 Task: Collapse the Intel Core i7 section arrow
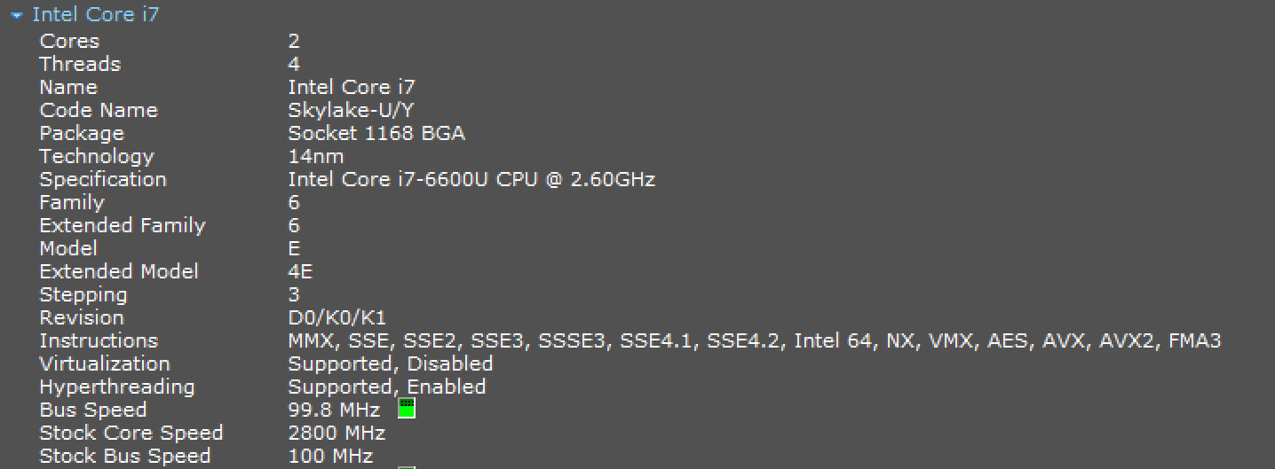point(16,16)
